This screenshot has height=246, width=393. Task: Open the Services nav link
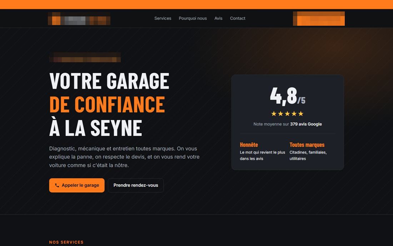click(x=163, y=18)
